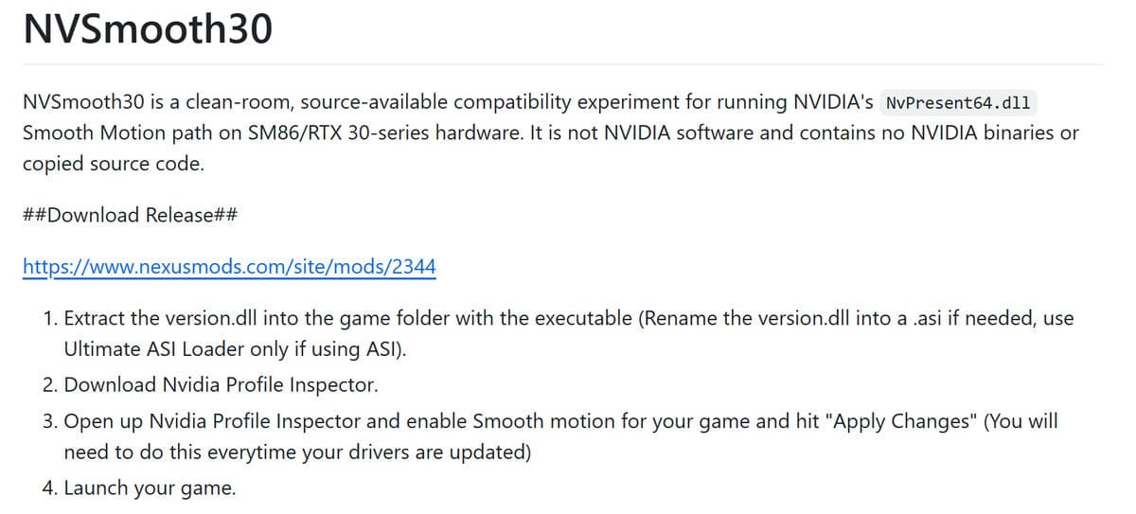
Task: Click the 'Launch your game.' step
Action: [x=150, y=489]
